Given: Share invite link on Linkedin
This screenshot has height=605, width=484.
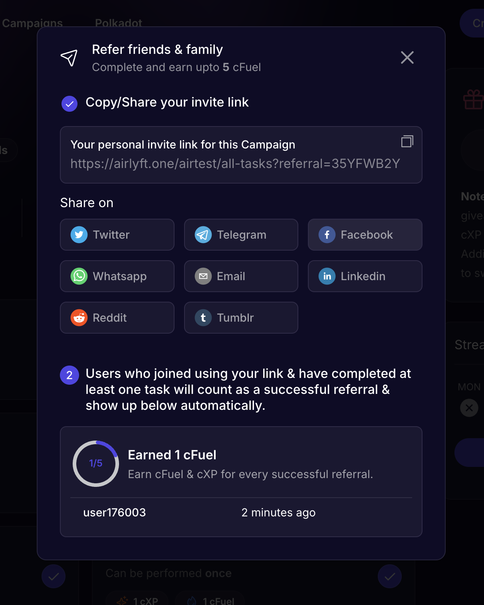Looking at the screenshot, I should [x=365, y=276].
